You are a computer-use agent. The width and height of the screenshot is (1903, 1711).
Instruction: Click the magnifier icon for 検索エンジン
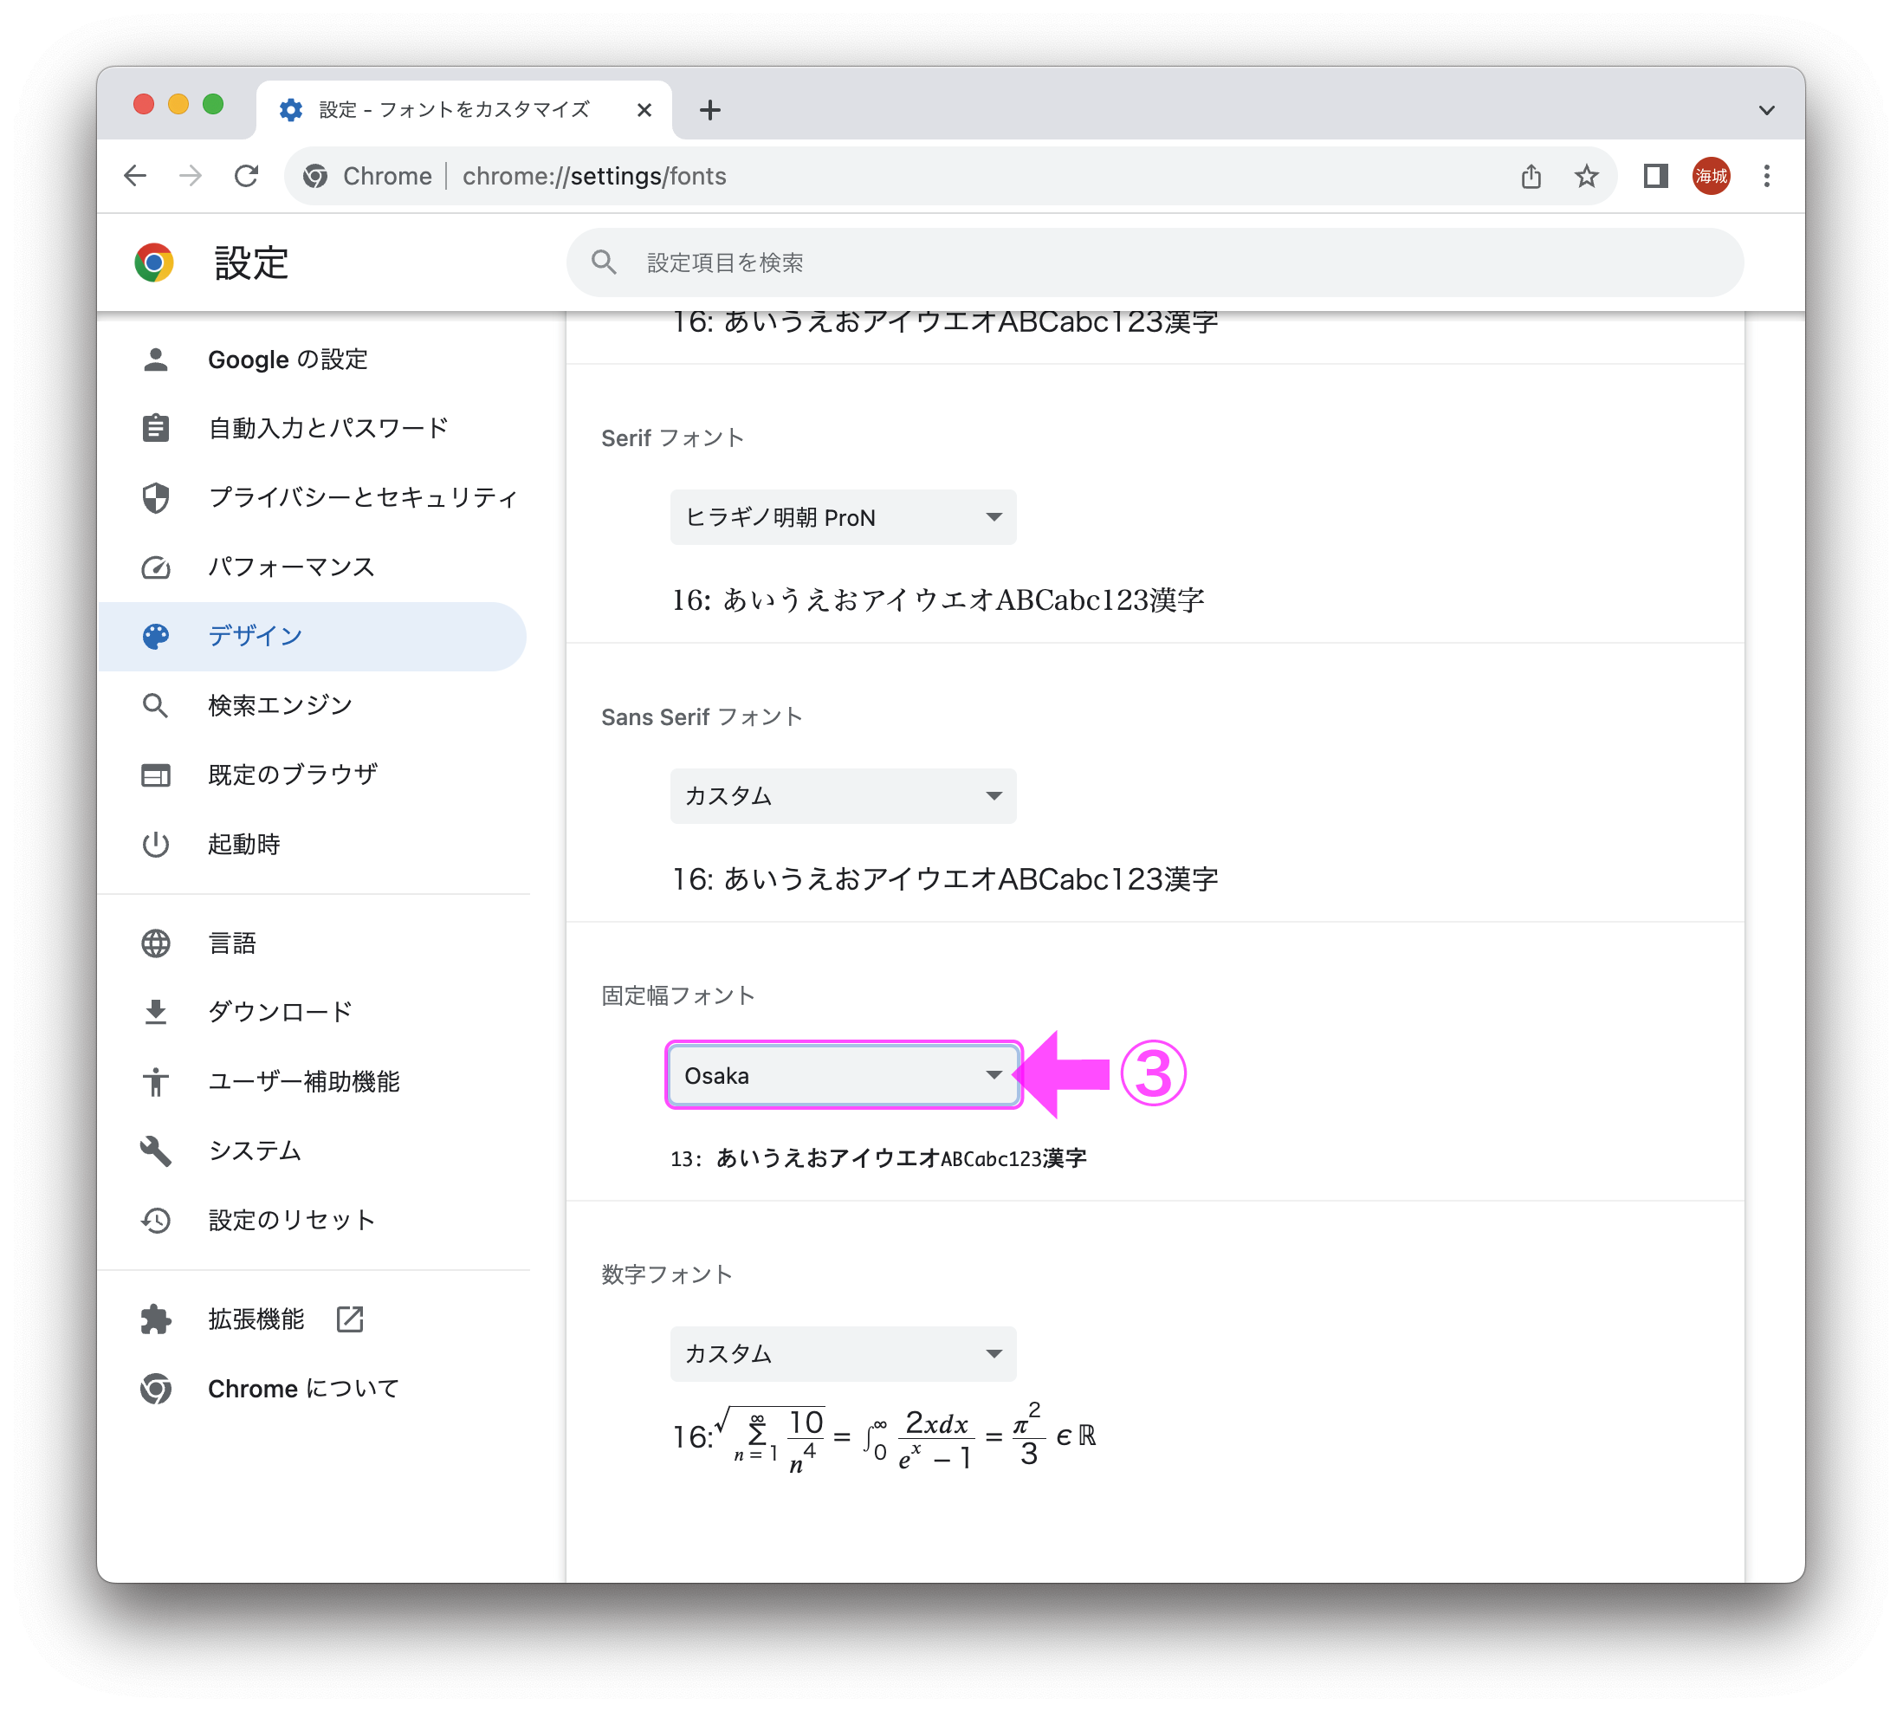tap(156, 706)
